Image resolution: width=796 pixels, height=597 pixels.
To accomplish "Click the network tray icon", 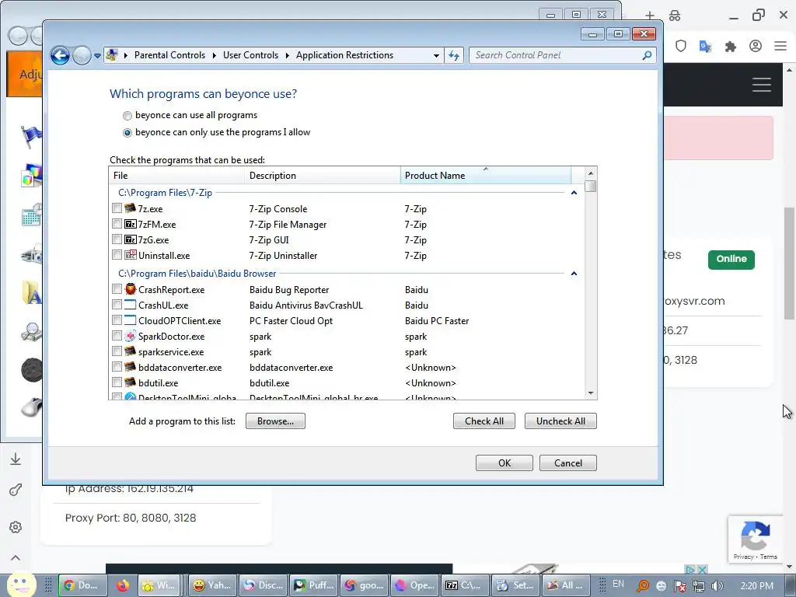I will (x=699, y=586).
